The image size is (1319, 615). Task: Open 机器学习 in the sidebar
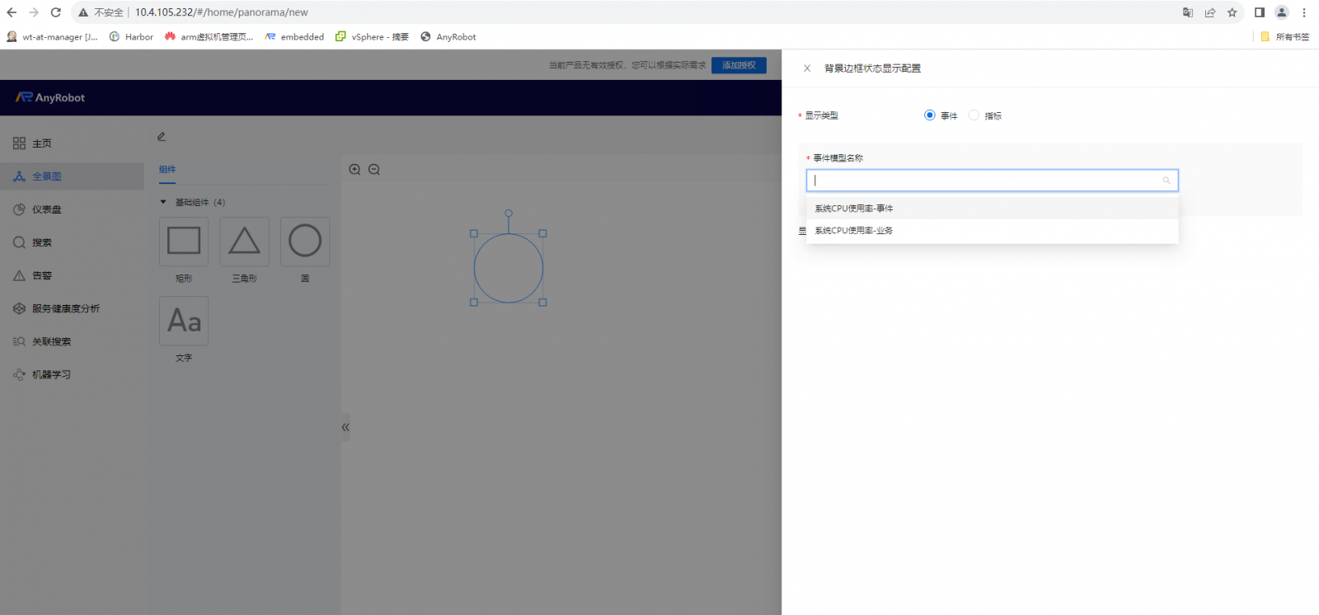[x=72, y=374]
